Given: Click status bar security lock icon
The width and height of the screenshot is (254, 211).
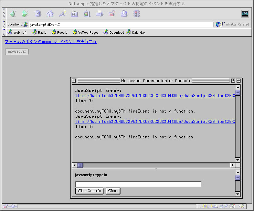Looking at the screenshot, I should (x=5, y=206).
